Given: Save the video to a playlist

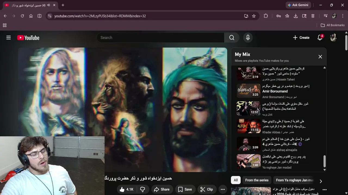Looking at the screenshot, I should click(185, 189).
